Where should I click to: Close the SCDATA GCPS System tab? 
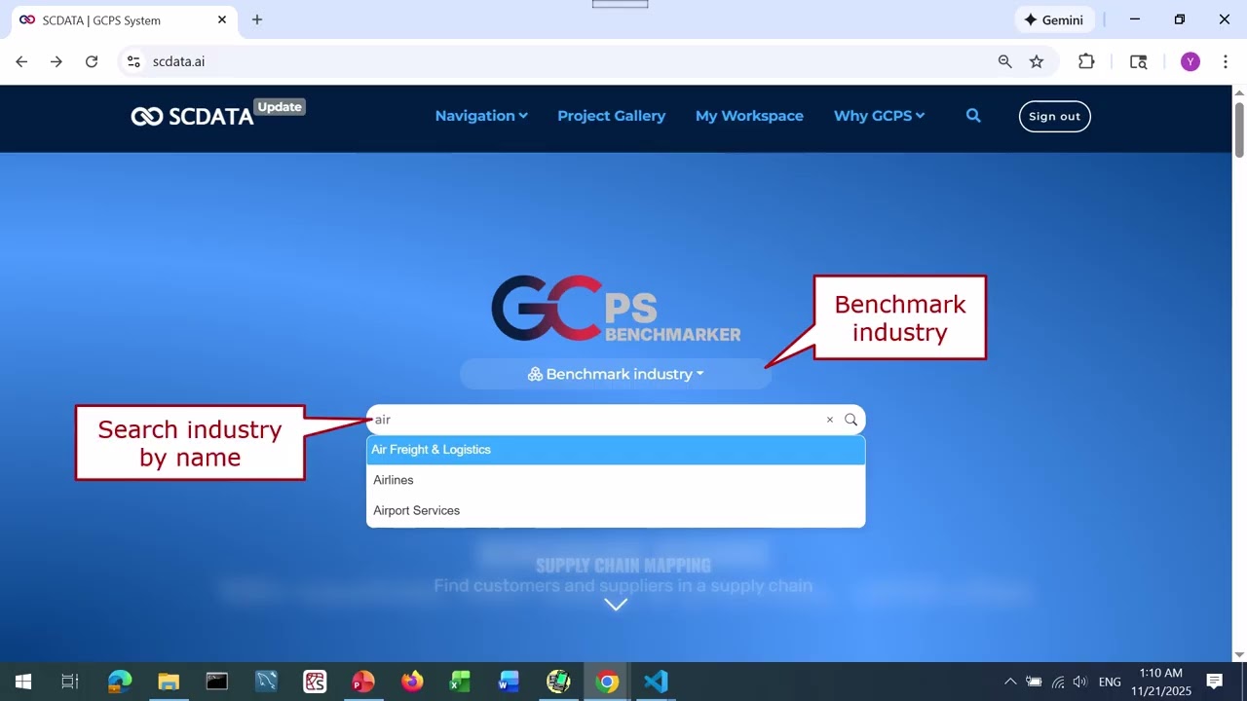pyautogui.click(x=222, y=19)
